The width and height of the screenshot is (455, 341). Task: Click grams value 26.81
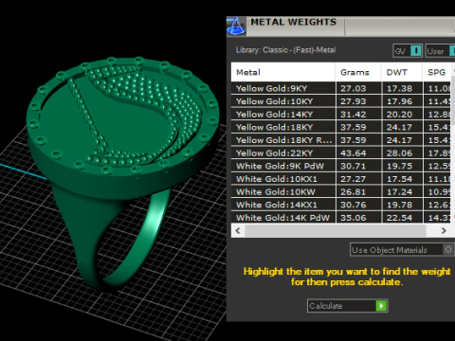pyautogui.click(x=354, y=192)
